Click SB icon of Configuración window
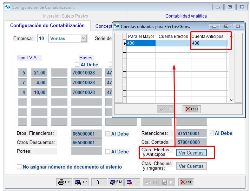This screenshot has height=191, width=250. [x=7, y=7]
